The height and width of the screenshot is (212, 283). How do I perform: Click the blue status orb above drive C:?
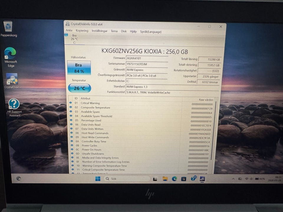click(x=66, y=35)
